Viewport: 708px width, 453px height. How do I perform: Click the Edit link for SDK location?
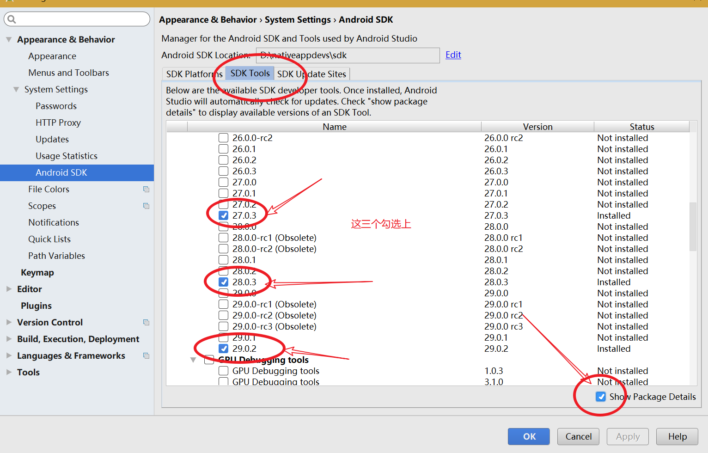point(453,55)
